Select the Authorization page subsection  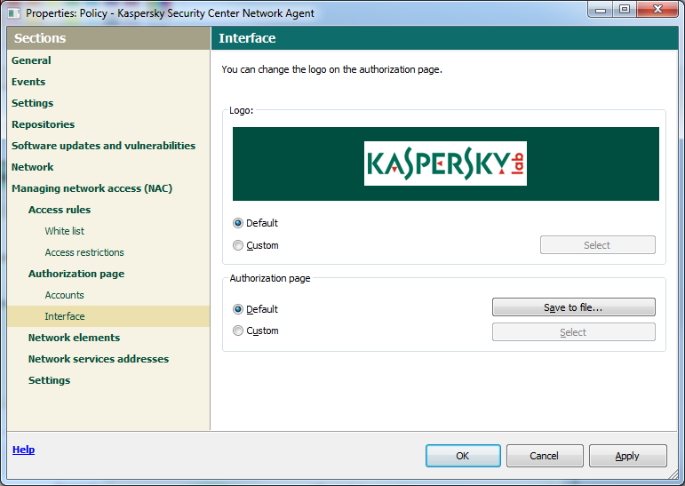click(76, 274)
